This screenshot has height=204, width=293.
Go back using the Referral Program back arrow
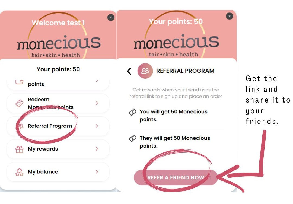point(129,71)
